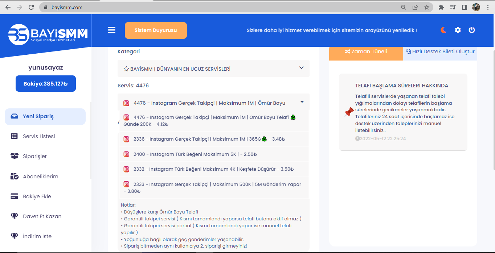Click the shuffle icon on Zaman Tüneli
The image size is (495, 253).
point(347,51)
